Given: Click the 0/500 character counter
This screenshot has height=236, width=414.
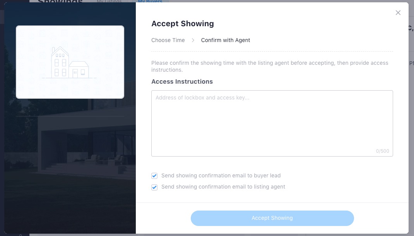Looking at the screenshot, I should pos(382,151).
